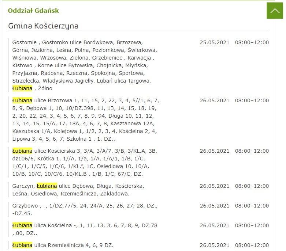Click 'Leśna, Osiedlowa, Rzemieślnicza, Zakładowa.' line
The width and height of the screenshot is (286, 251).
pos(71,194)
